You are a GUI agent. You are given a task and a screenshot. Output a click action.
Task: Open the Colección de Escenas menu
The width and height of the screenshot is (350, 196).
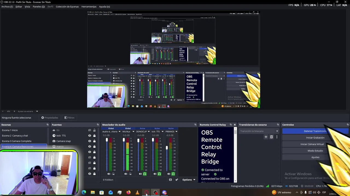[x=67, y=7]
